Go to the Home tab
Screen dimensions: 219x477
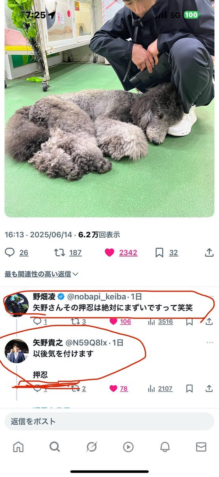[x=18, y=447]
